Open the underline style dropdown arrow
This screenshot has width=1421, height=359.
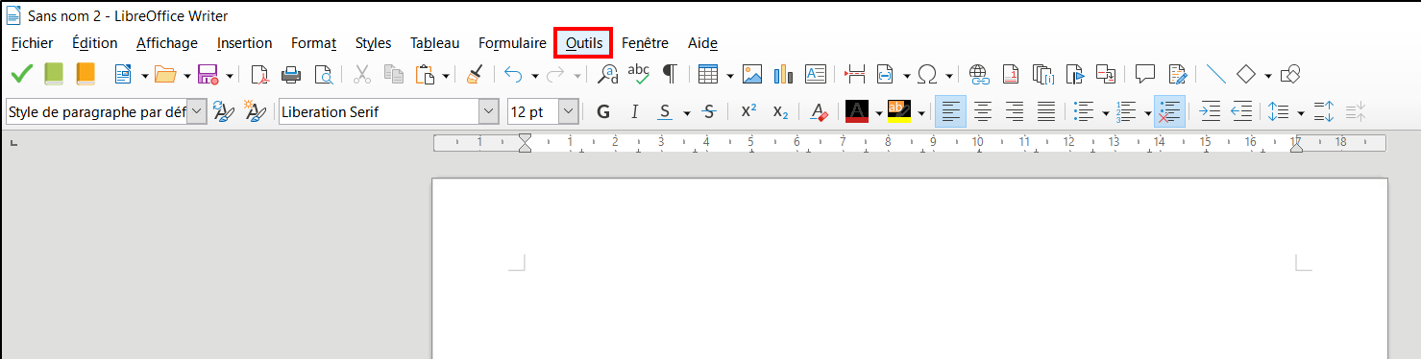pyautogui.click(x=686, y=113)
